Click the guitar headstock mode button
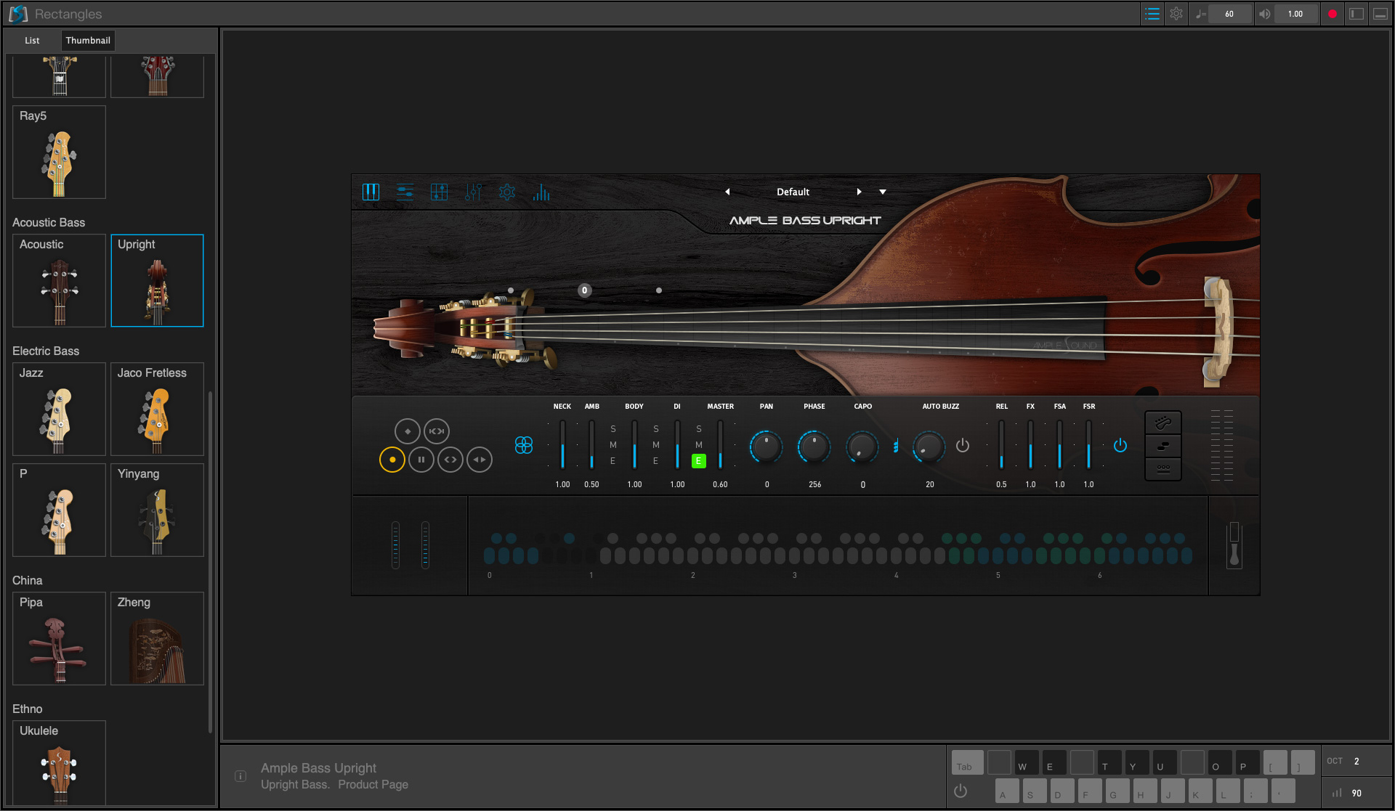 pyautogui.click(x=1163, y=423)
